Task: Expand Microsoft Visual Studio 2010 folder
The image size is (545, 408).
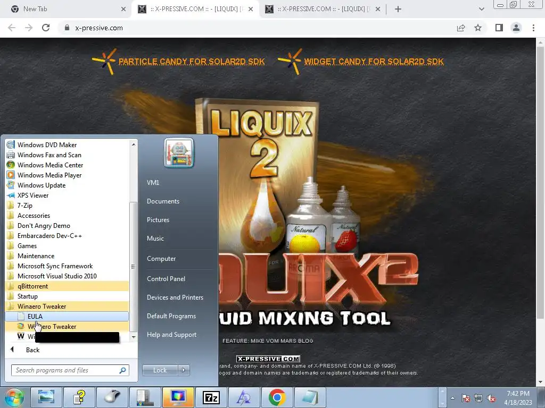Action: (x=67, y=276)
